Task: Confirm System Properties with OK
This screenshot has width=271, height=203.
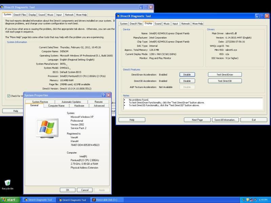Action: [67, 190]
